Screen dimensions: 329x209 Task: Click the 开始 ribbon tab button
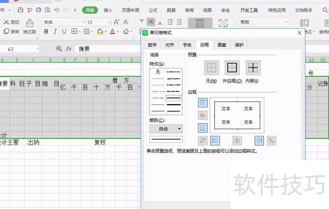click(90, 10)
